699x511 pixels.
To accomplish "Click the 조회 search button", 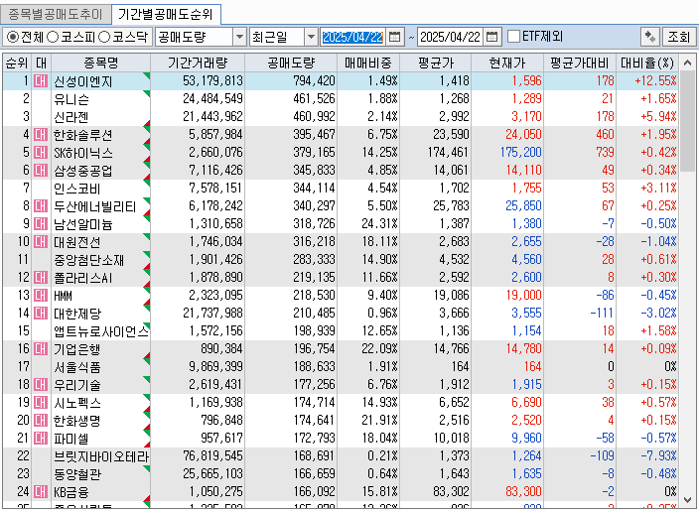I will (x=679, y=37).
